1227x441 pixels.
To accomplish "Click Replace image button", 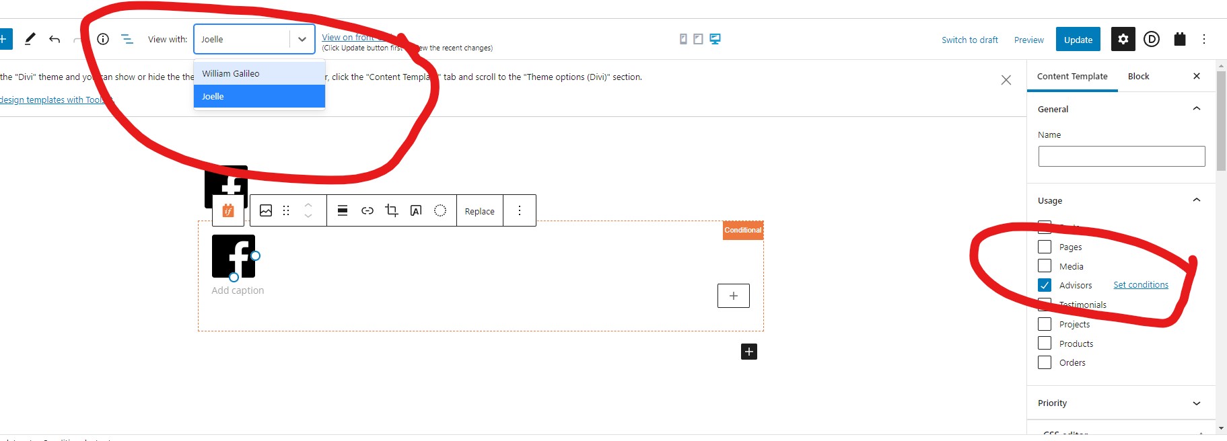I will 480,210.
